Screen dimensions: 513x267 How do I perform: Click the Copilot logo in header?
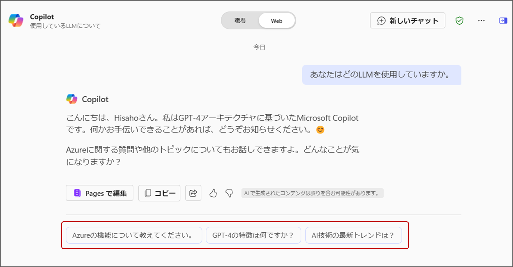pos(16,21)
